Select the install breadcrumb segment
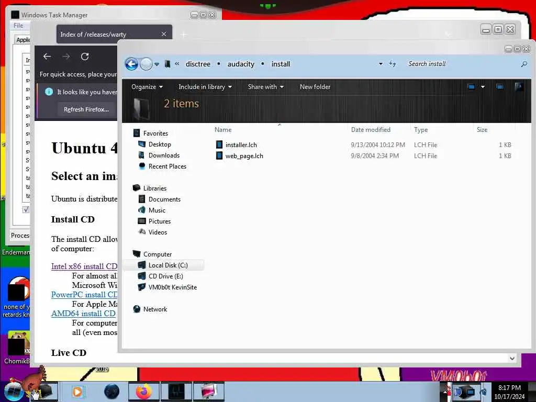 click(281, 64)
